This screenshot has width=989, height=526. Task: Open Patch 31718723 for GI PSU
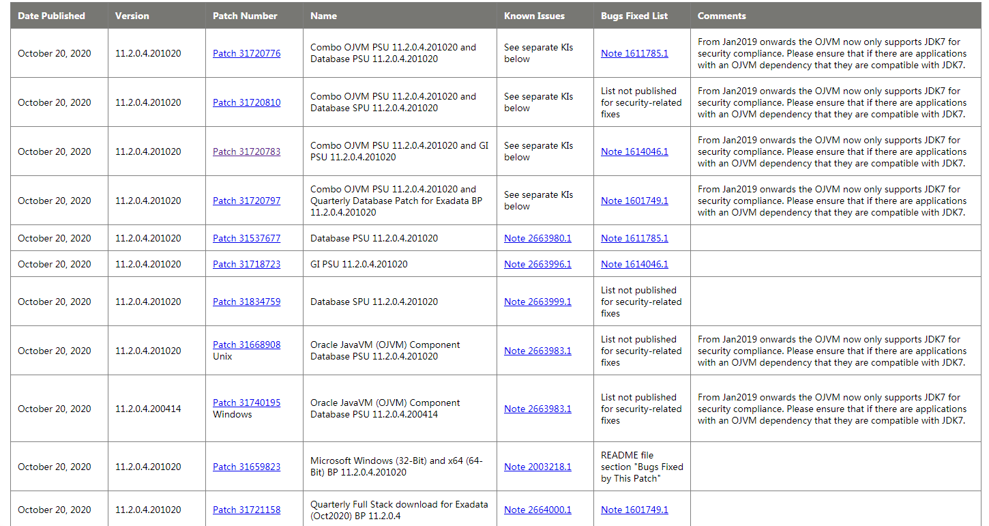(246, 264)
